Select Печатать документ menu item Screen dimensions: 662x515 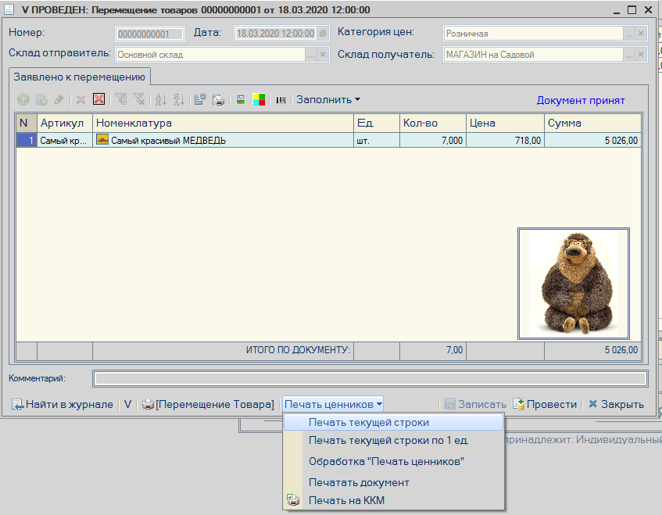393,482
